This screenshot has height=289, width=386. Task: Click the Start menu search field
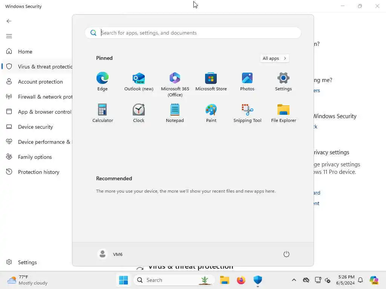[x=193, y=33]
